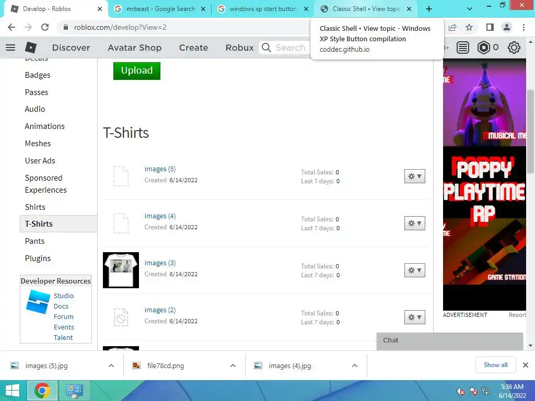Switch to windows xp start button tab

pyautogui.click(x=263, y=9)
